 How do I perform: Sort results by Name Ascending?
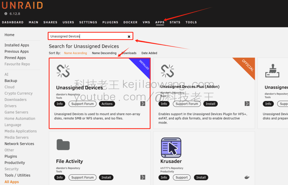[75, 53]
